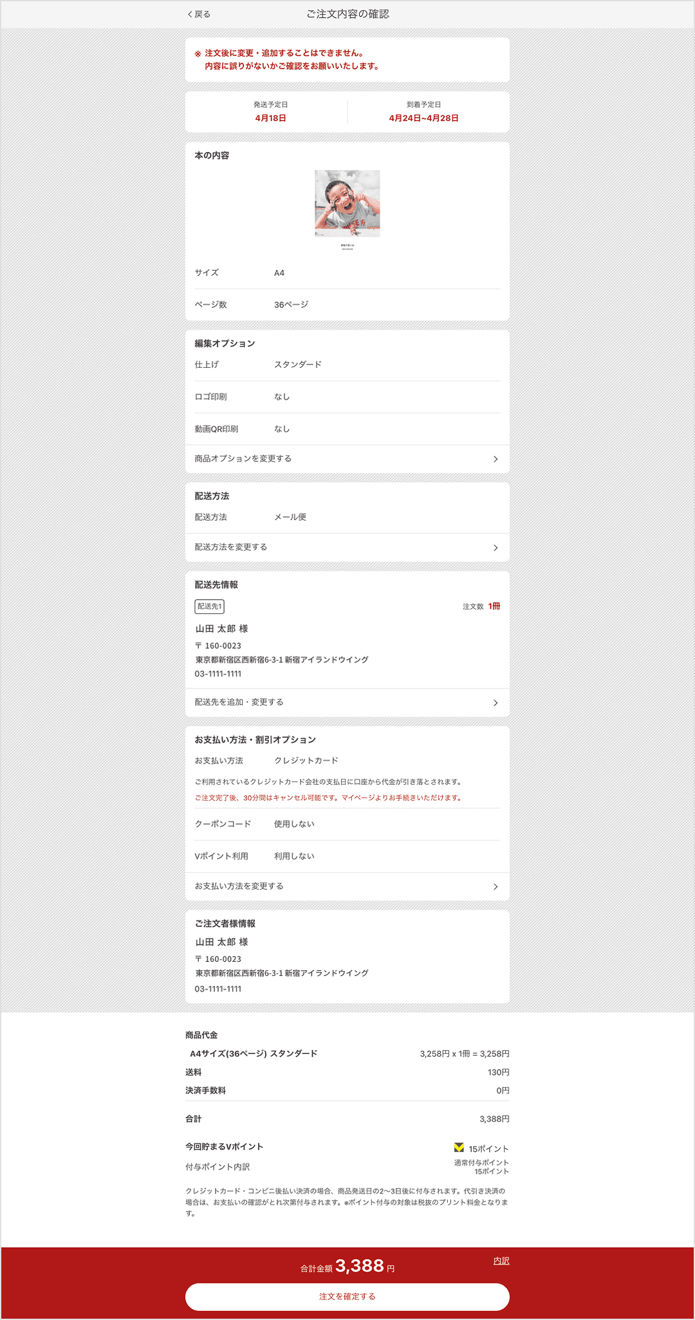This screenshot has width=695, height=1320.
Task: Click the 配送先1 label badge
Action: 209,606
